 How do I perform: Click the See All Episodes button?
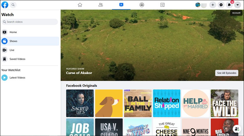(226, 73)
